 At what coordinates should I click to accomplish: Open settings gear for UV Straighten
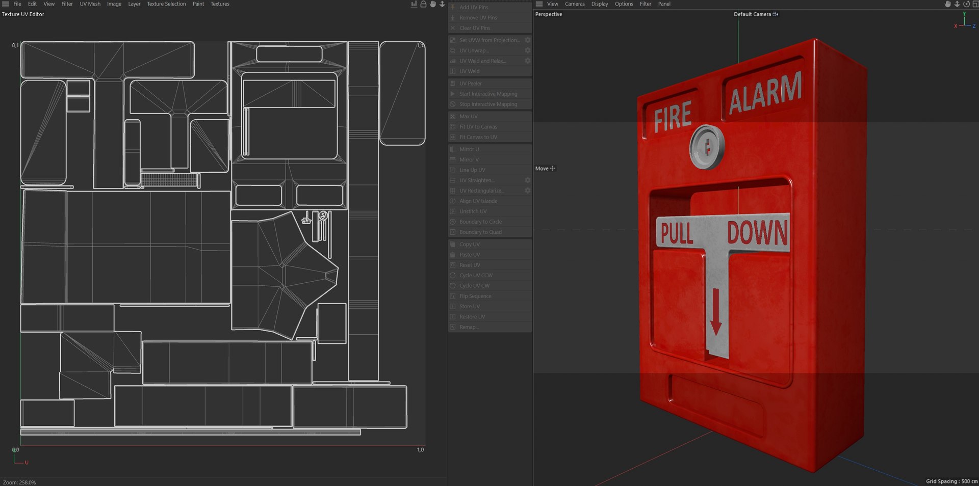pyautogui.click(x=528, y=180)
